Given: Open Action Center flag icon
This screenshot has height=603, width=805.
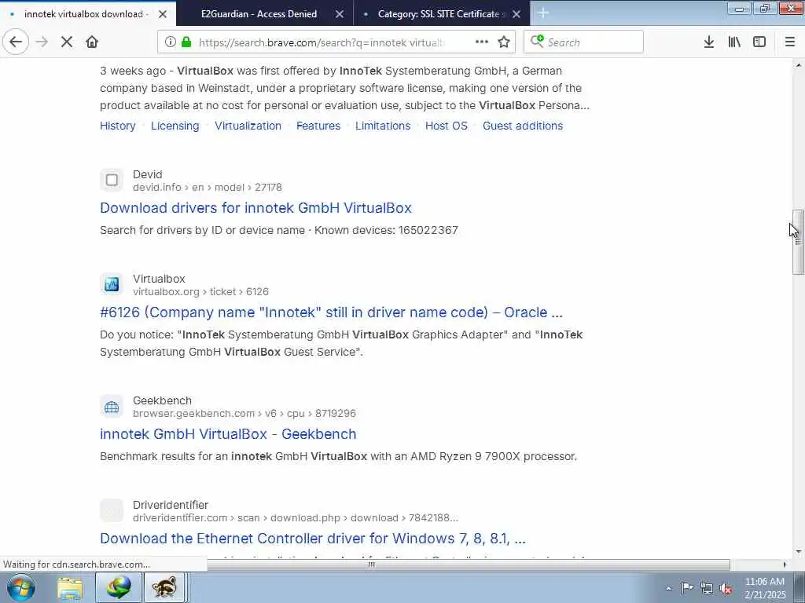Looking at the screenshot, I should pos(687,588).
